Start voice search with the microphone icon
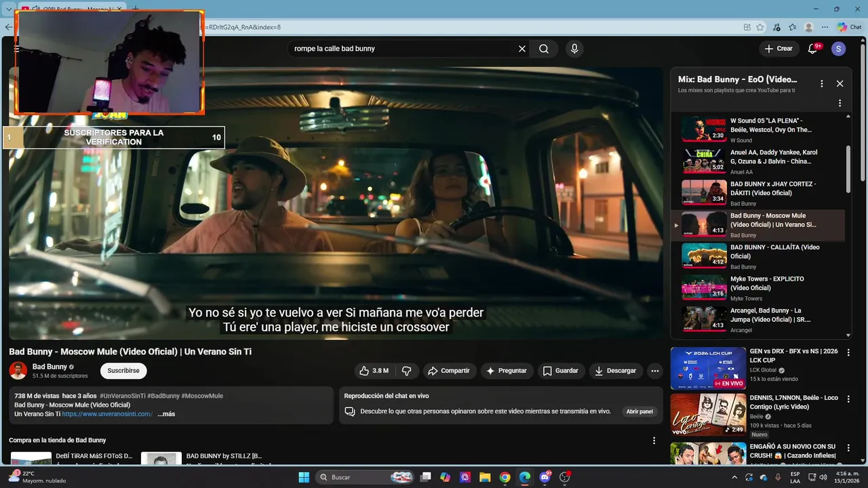This screenshot has height=488, width=868. [x=574, y=49]
